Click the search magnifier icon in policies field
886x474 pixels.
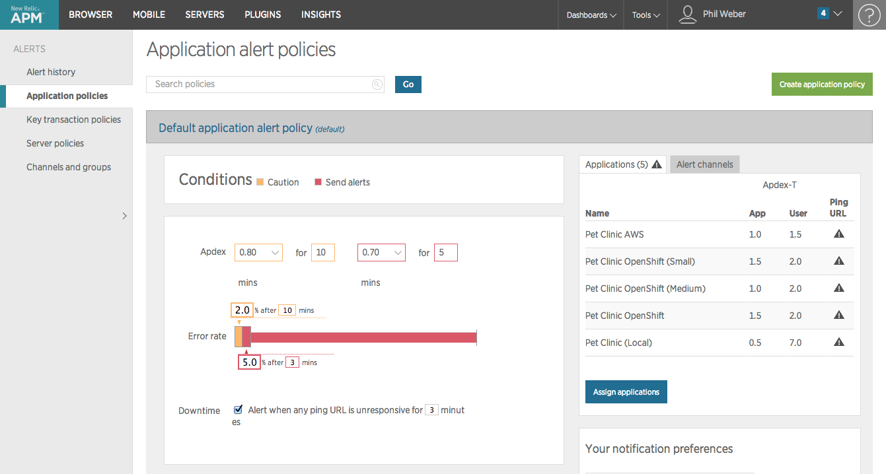(x=377, y=84)
